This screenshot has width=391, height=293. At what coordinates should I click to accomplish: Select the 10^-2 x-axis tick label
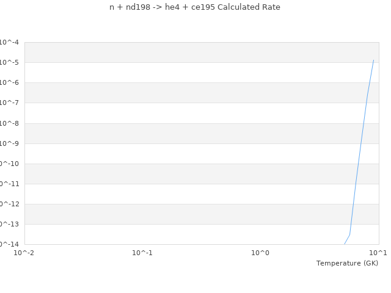24,253
